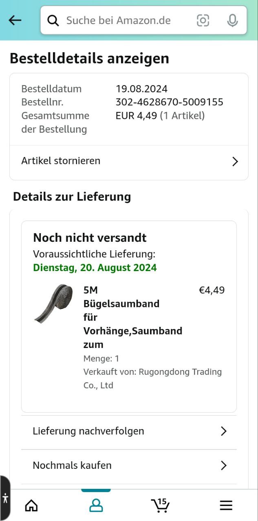Select Artikel stornieren option
The width and height of the screenshot is (258, 521).
(129, 161)
